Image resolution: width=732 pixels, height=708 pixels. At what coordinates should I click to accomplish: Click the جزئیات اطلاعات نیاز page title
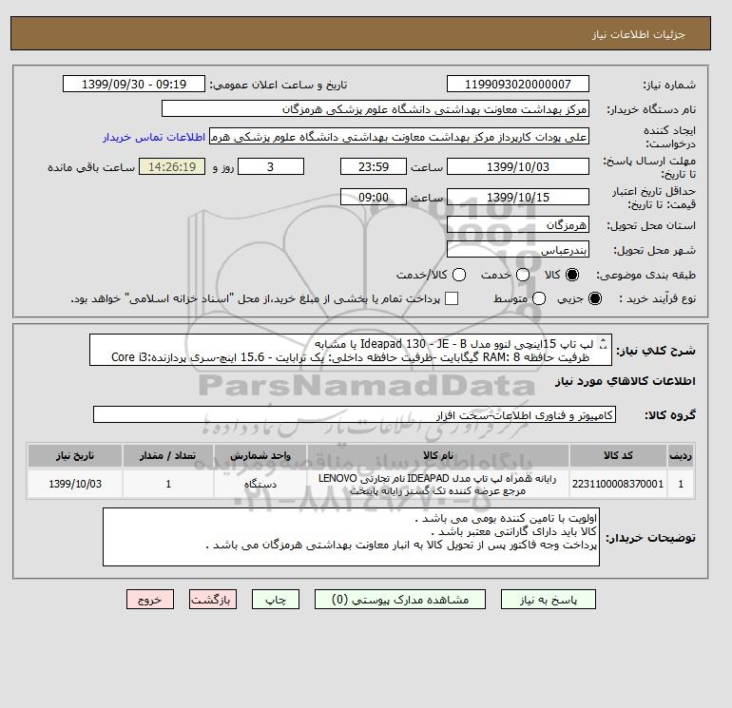click(638, 34)
